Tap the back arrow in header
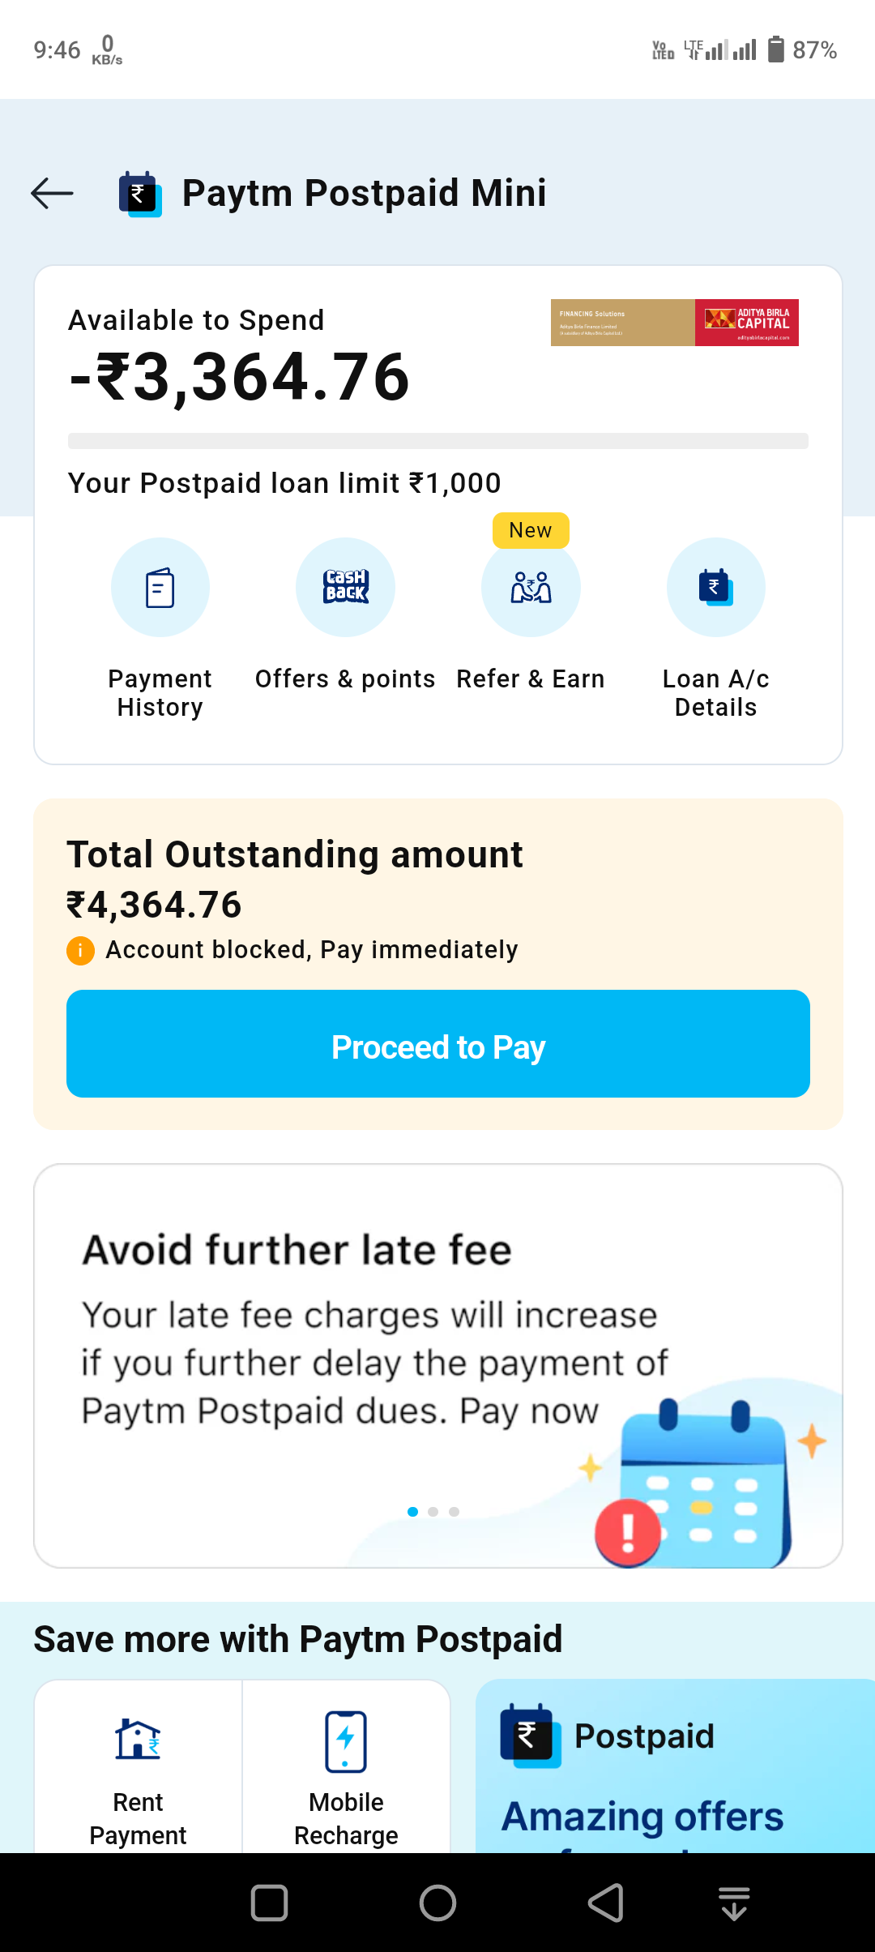This screenshot has height=1952, width=875. click(x=53, y=194)
